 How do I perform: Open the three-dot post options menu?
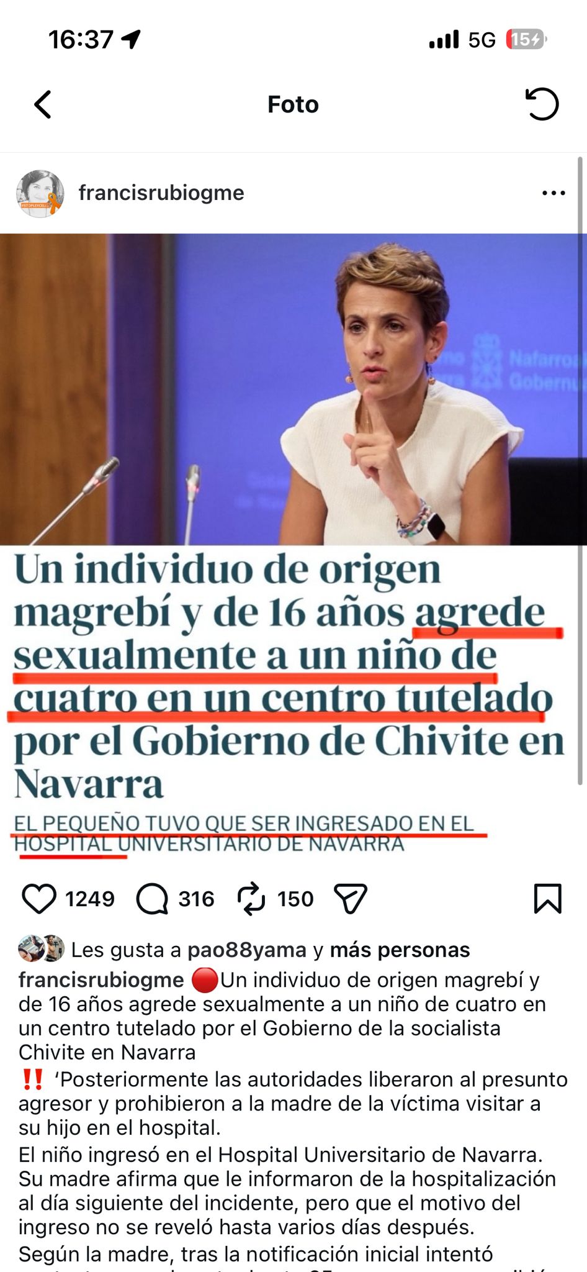pos(553,193)
